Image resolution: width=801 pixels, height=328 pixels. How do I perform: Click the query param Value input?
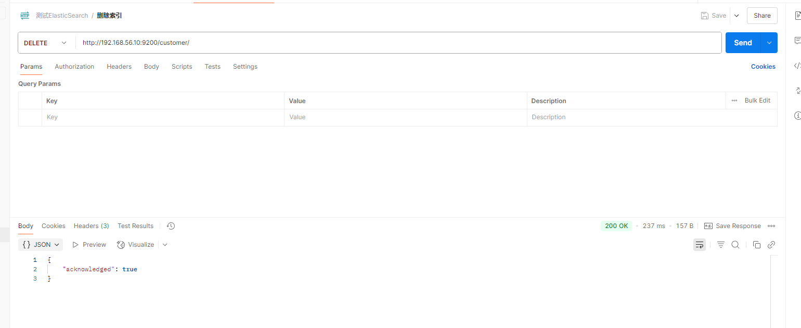click(406, 117)
